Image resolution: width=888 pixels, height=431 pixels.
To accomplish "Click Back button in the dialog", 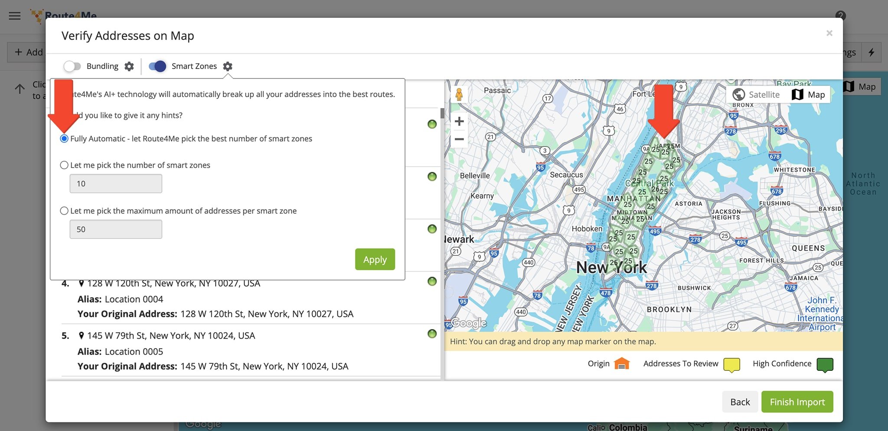I will click(x=740, y=402).
